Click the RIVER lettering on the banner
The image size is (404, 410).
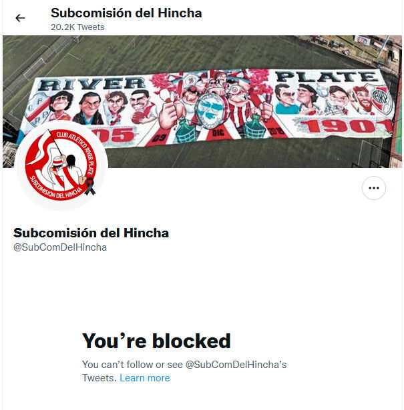(92, 84)
